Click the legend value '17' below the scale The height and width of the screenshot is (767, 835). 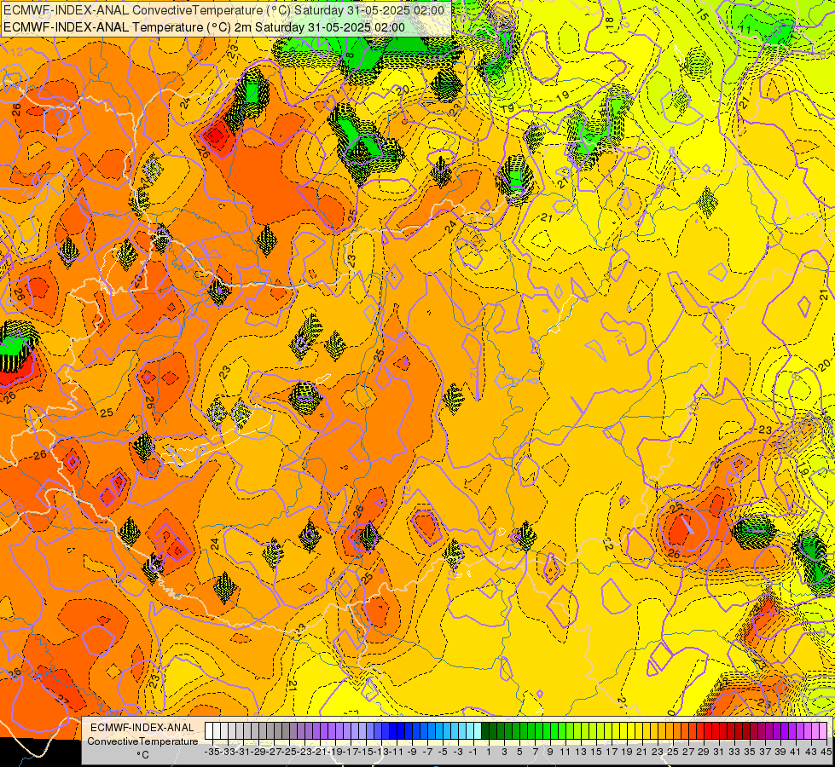pos(612,752)
